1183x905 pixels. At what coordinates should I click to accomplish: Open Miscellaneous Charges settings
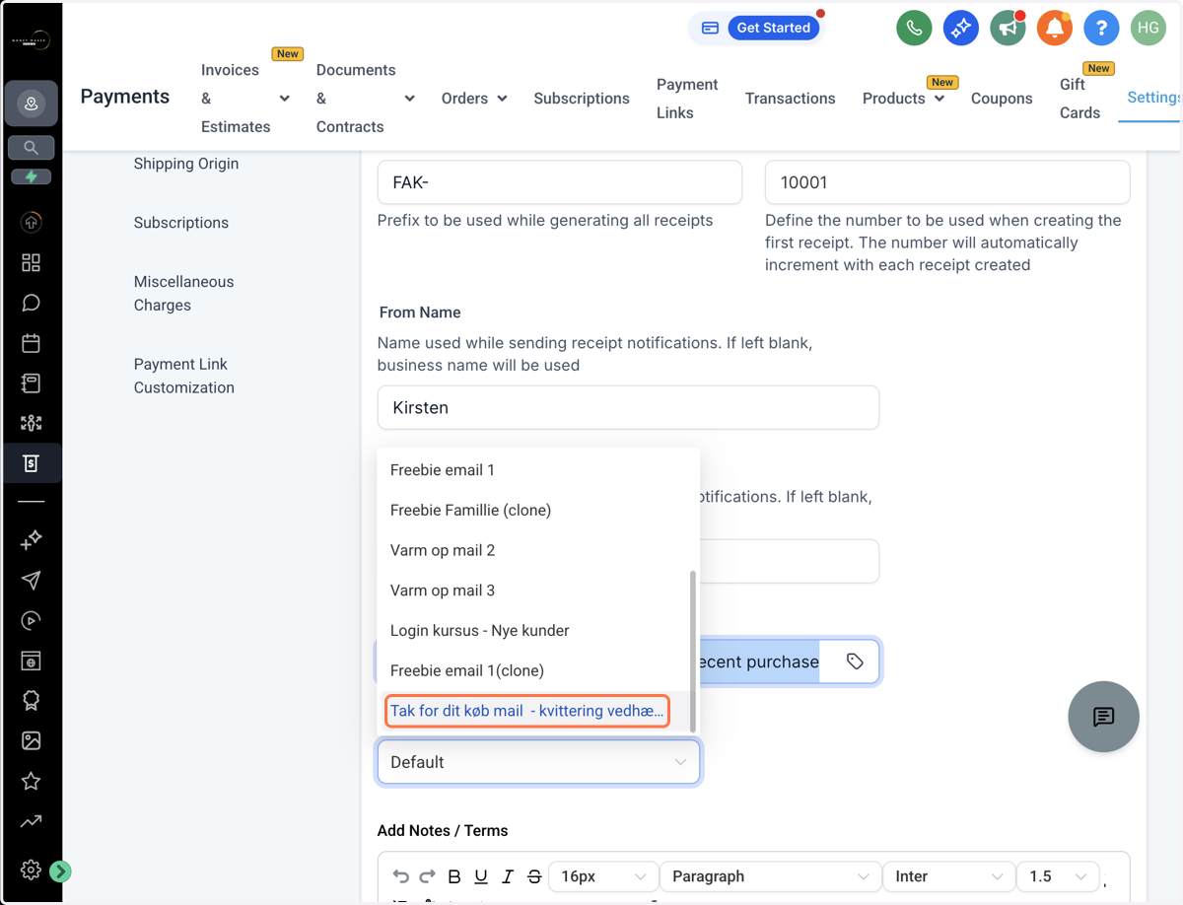click(184, 294)
